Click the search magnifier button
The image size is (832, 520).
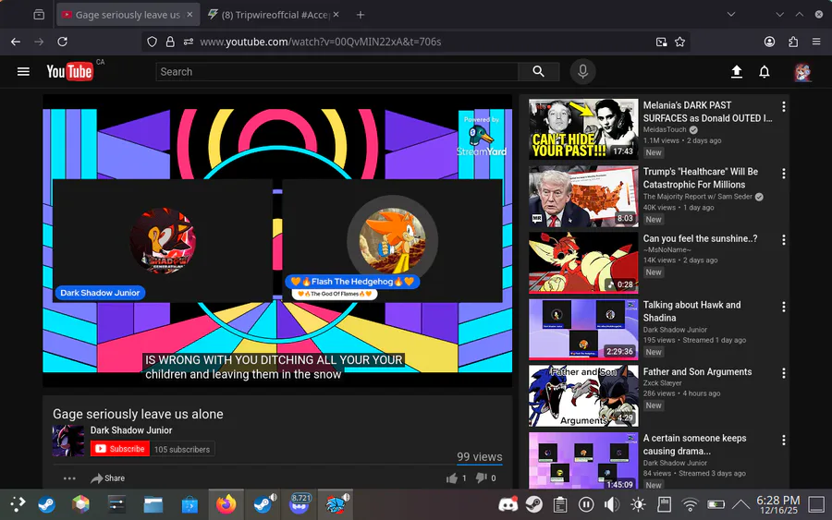click(x=539, y=71)
